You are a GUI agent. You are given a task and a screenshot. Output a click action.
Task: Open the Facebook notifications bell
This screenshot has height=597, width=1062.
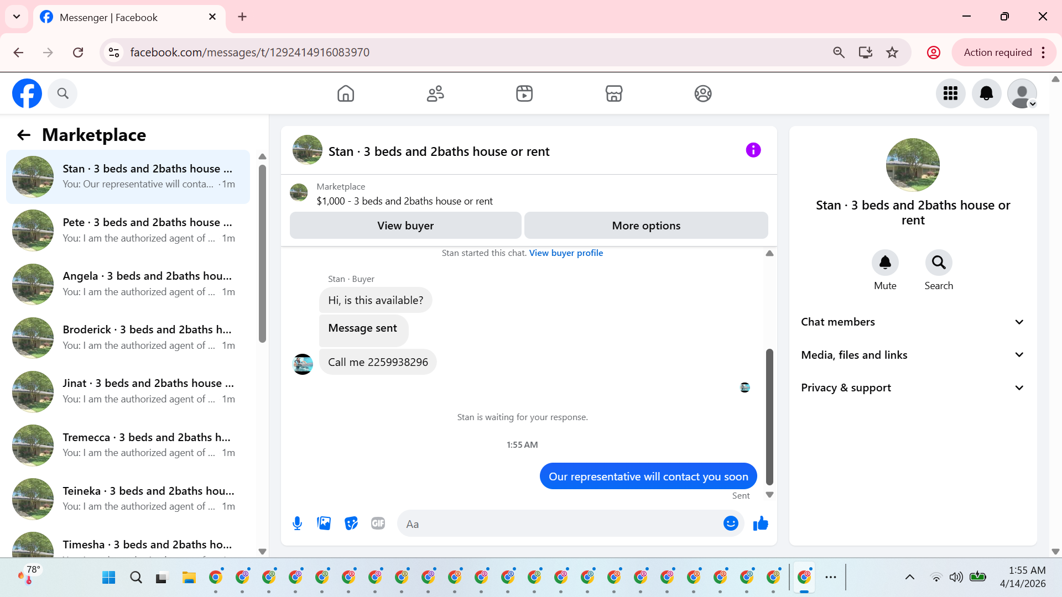point(986,93)
